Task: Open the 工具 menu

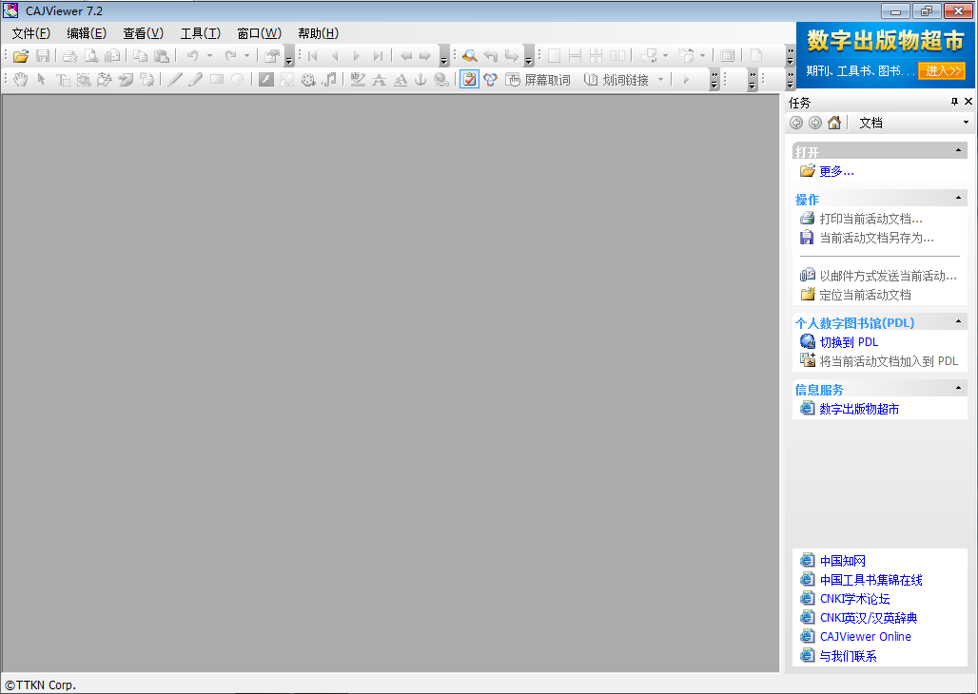Action: (x=203, y=32)
